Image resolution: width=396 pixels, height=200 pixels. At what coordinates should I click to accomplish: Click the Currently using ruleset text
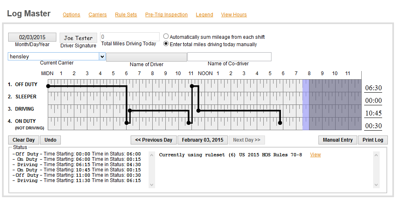coord(230,155)
